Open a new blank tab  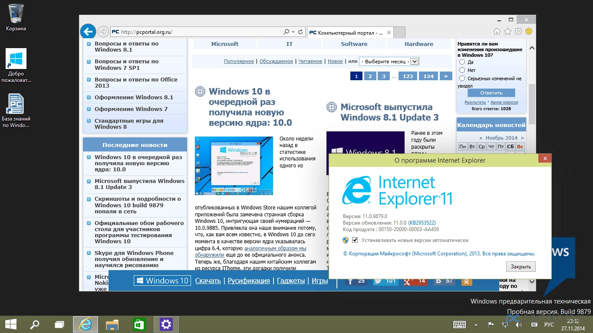[x=400, y=33]
